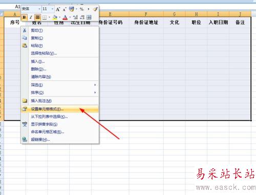Choose 复制(C) Copy from context menu
Image resolution: width=256 pixels, height=195 pixels.
[60, 38]
